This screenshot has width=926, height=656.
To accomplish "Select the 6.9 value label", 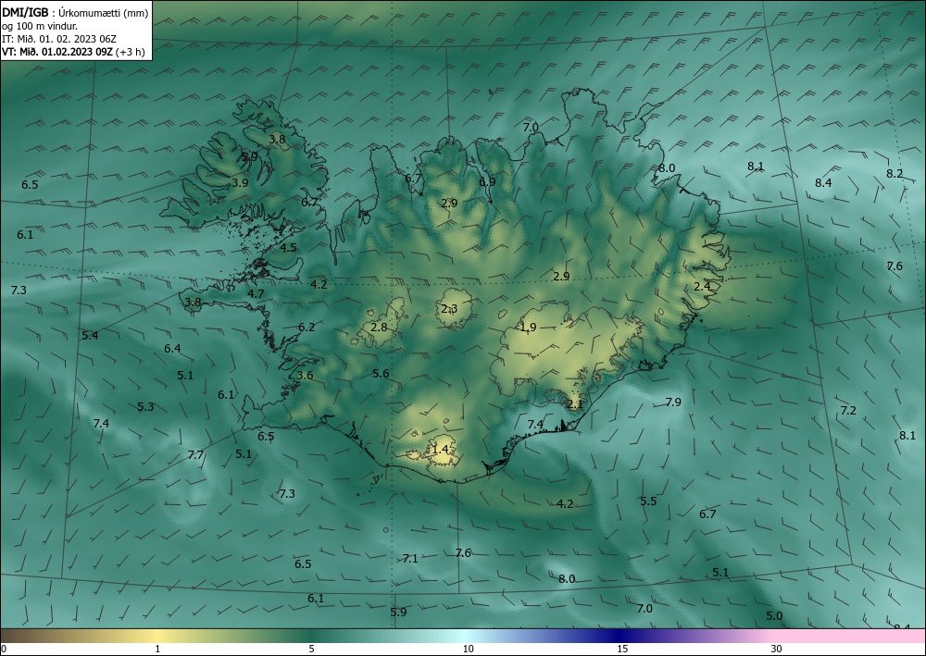I will tap(487, 182).
